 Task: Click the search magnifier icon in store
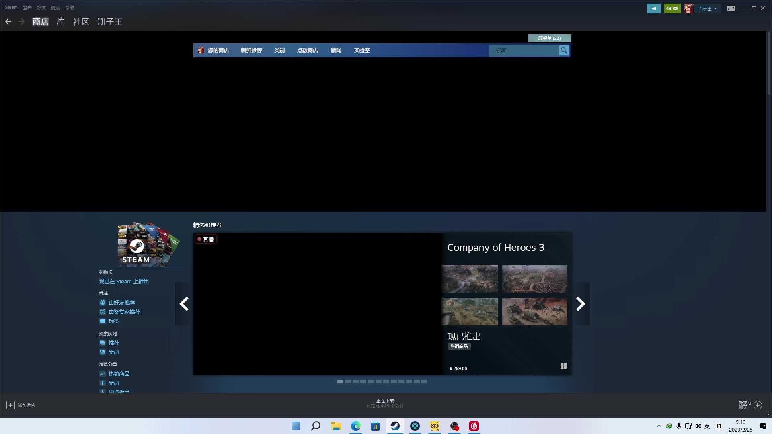[564, 51]
